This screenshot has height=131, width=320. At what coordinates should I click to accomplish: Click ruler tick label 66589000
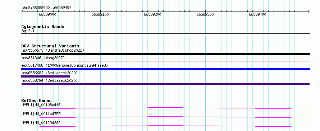pyautogui.click(x=47, y=14)
